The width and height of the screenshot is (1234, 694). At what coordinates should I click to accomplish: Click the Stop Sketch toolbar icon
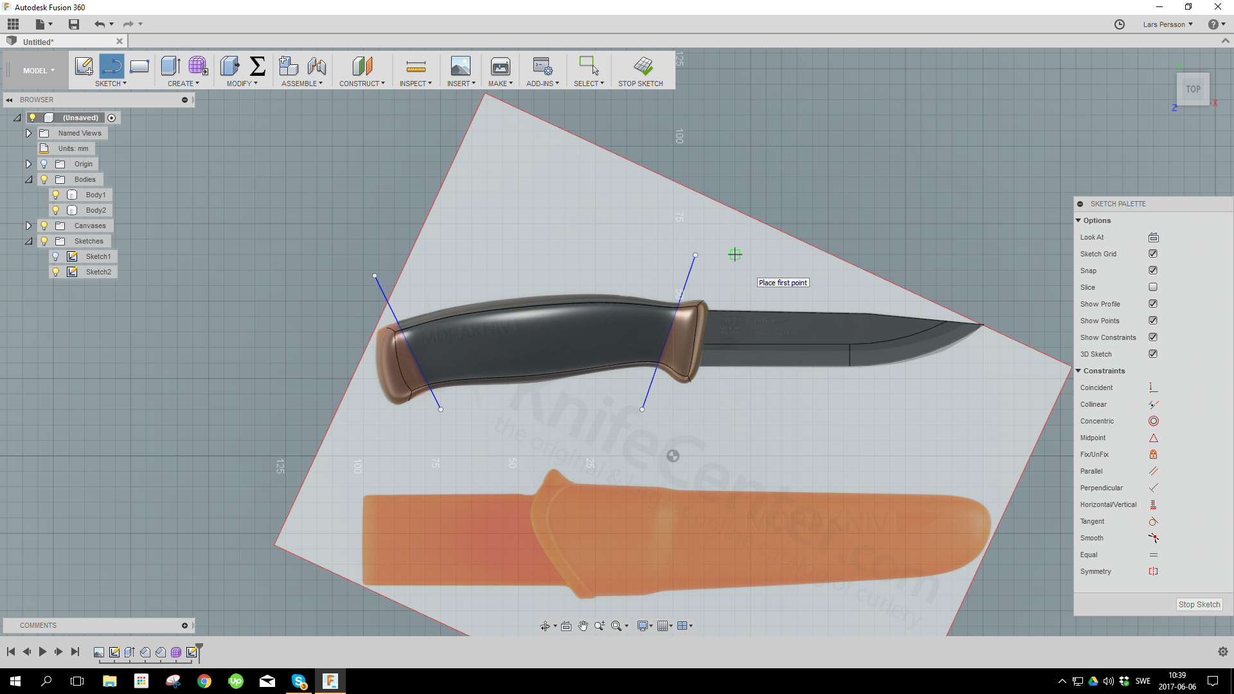[x=641, y=66]
